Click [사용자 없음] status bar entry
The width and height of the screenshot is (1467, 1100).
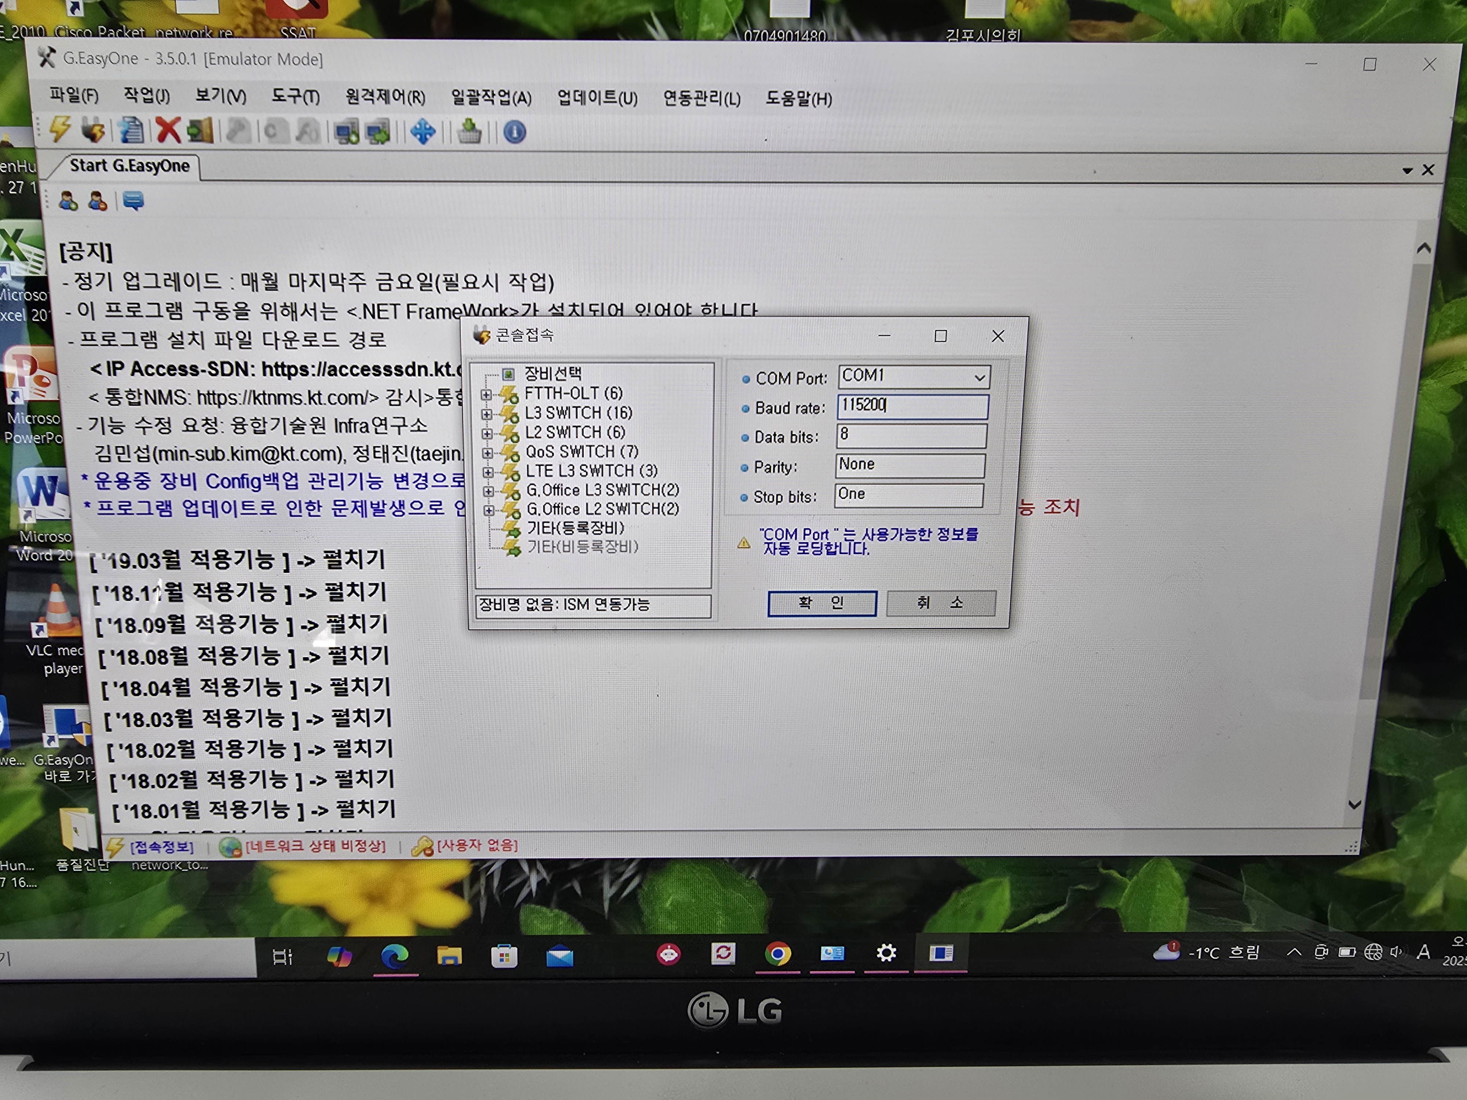click(x=478, y=846)
